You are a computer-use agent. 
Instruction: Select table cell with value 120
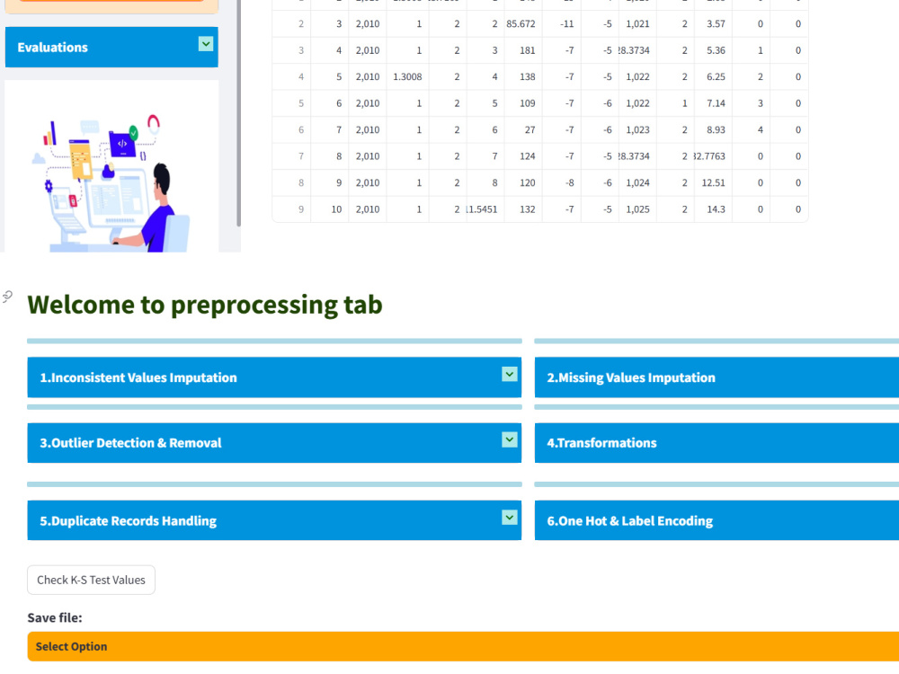point(523,182)
